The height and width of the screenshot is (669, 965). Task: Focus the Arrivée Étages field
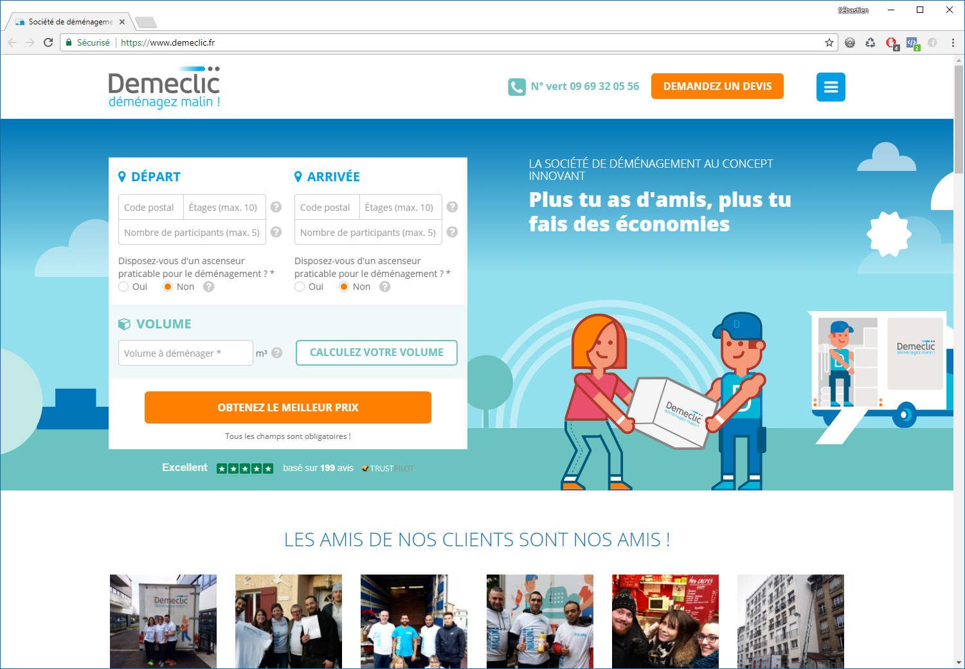tap(401, 207)
